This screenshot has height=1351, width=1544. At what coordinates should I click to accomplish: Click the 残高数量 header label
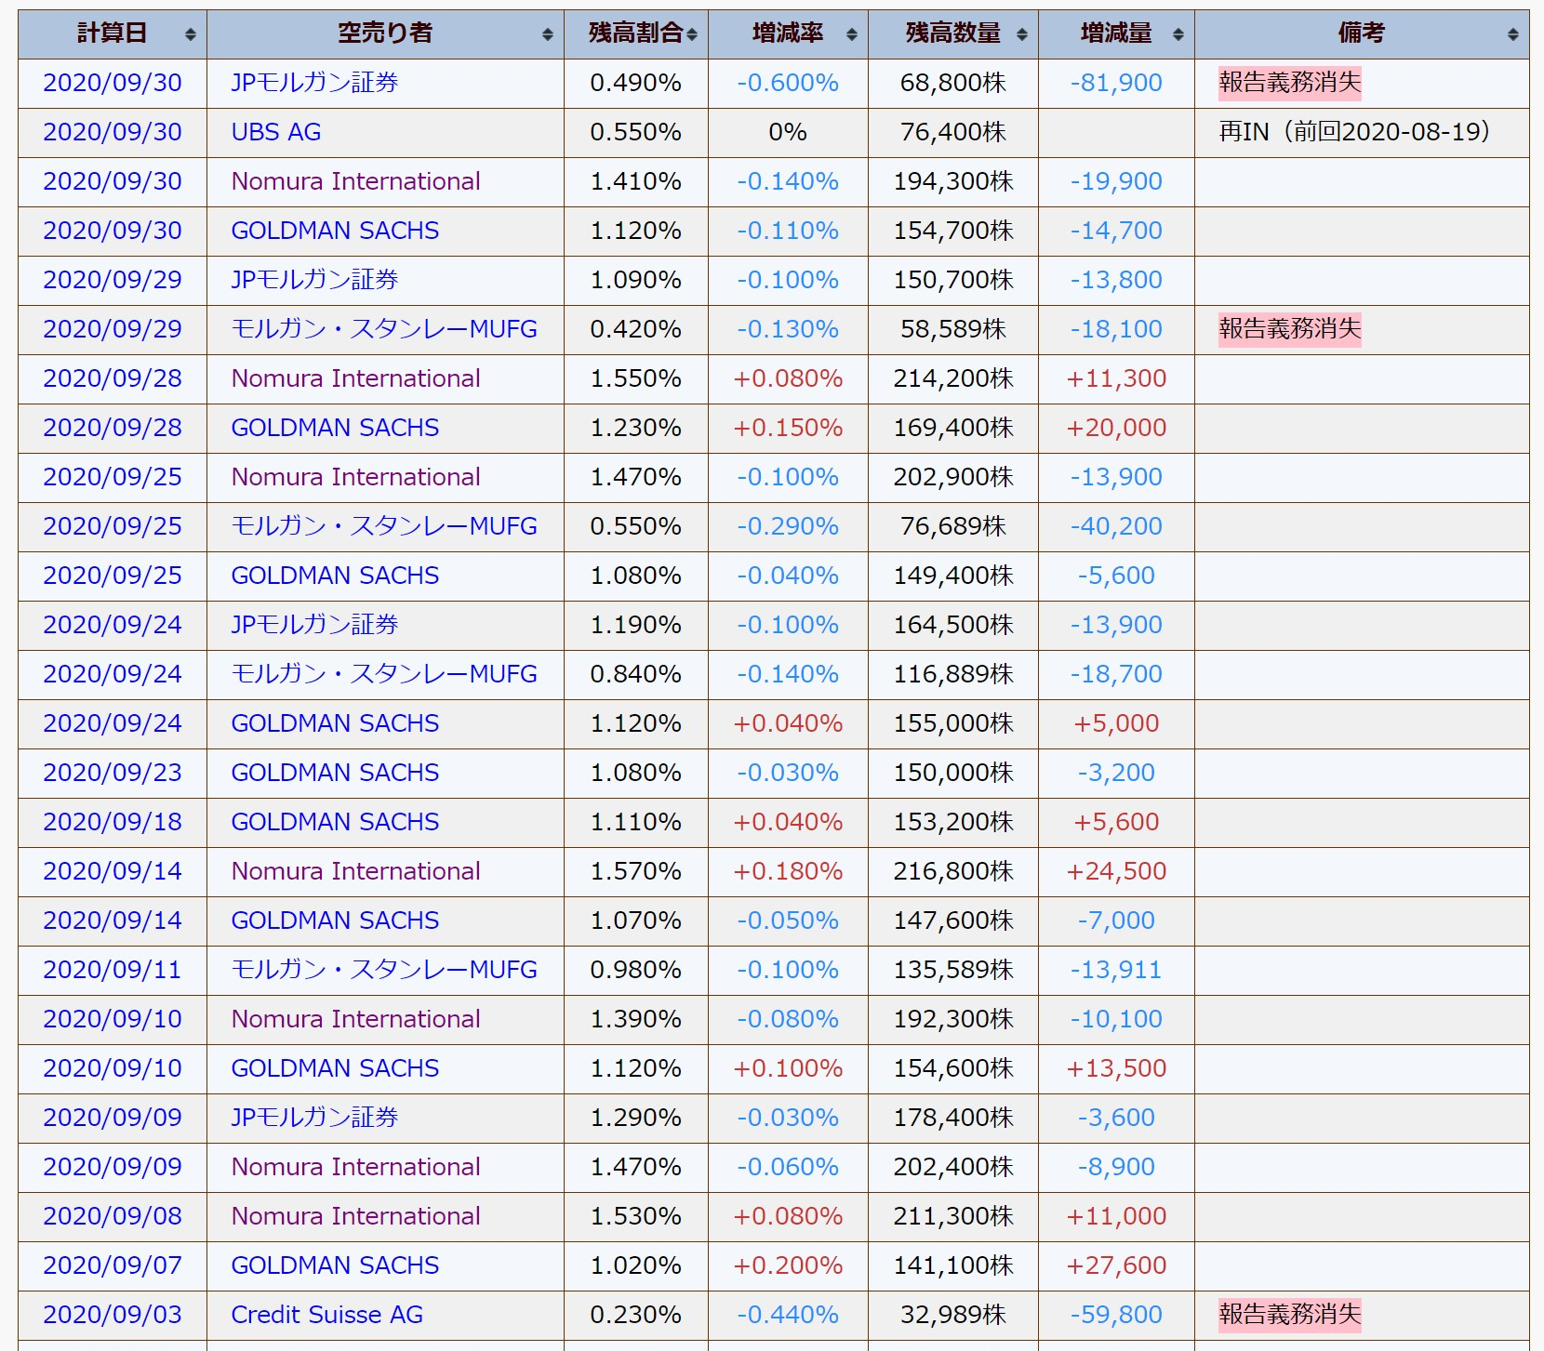point(953,33)
